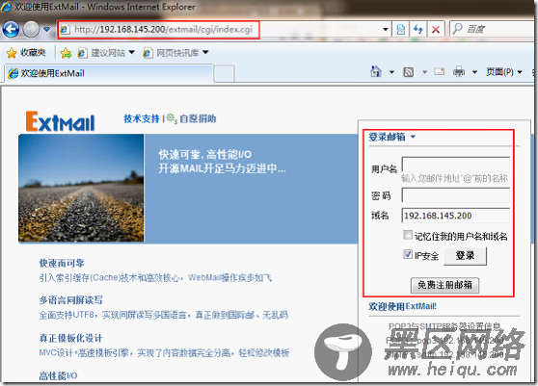Expand the 登录邮箱 dropdown arrow
The image size is (538, 386).
tap(413, 137)
